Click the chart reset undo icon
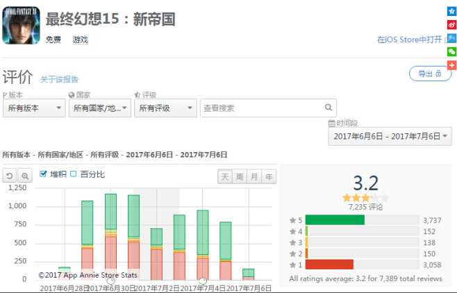Viewport: 457px width, 293px height. [10, 176]
